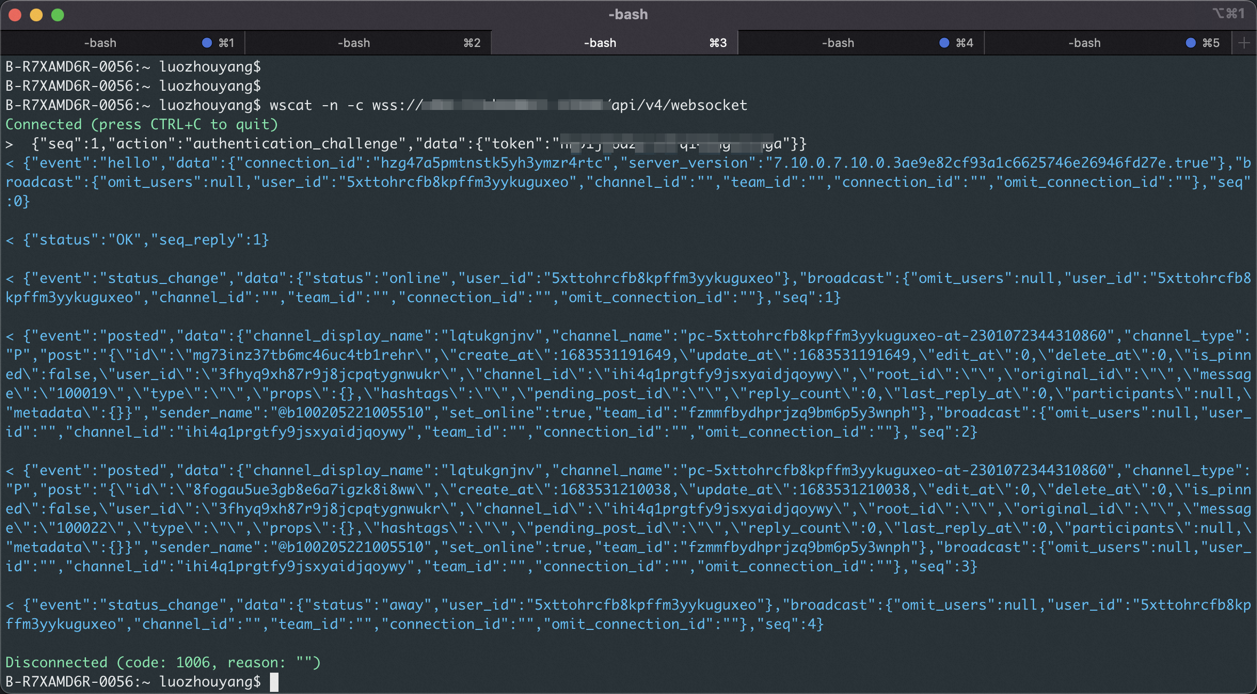Click the {"status":"OK","seq_reply":1} line
Screen dimensions: 1257x694
point(146,240)
